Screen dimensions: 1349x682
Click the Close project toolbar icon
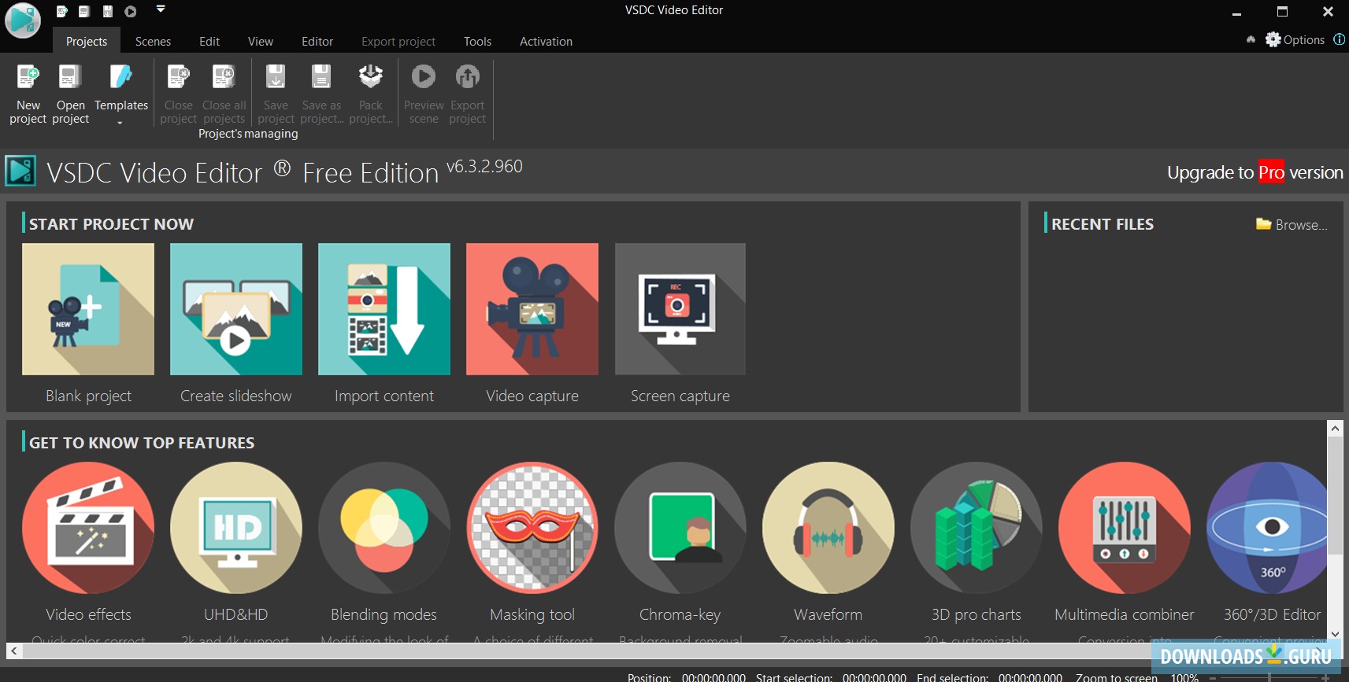178,77
